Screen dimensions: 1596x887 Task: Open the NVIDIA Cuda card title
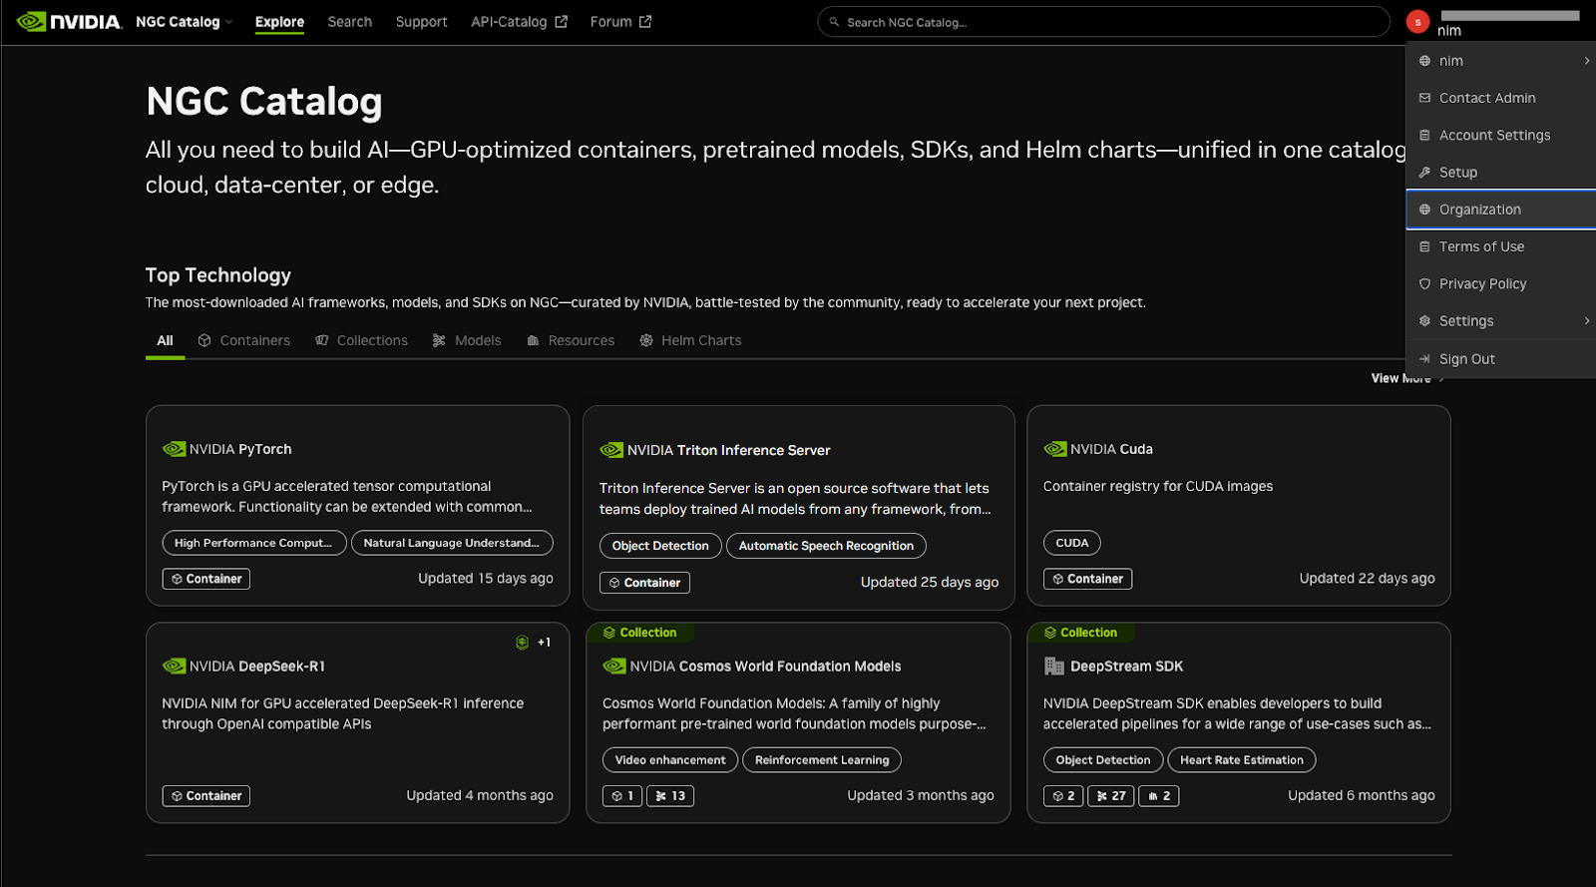(1111, 450)
